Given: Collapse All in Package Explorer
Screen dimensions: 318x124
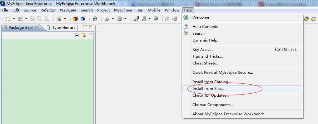Looking at the screenshot, I should (77, 35).
